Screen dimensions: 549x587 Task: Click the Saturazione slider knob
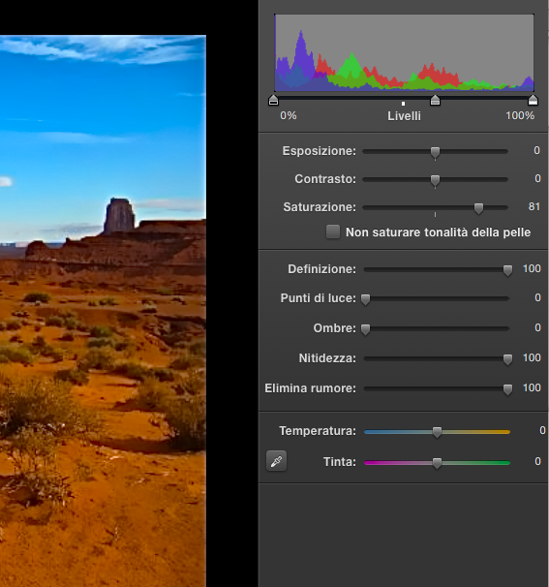click(x=478, y=208)
